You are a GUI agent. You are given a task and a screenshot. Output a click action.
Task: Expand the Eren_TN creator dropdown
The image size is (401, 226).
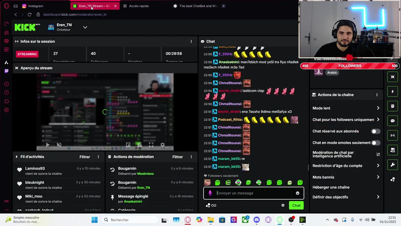point(85,27)
